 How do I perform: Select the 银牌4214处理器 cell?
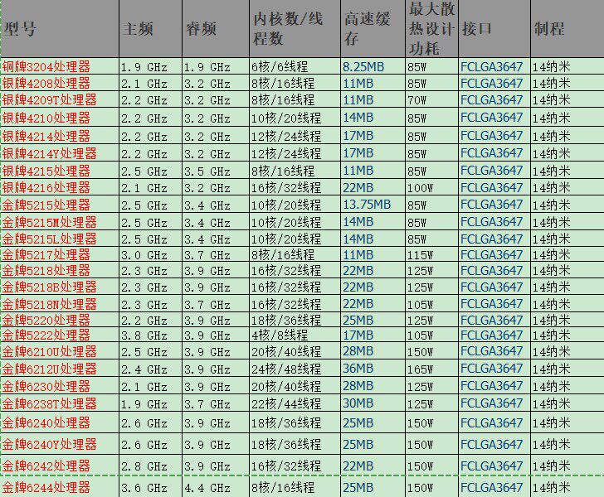pos(60,136)
